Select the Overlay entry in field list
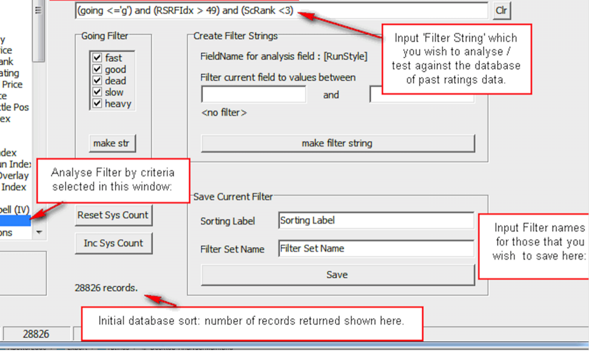Image resolution: width=589 pixels, height=351 pixels. tap(14, 175)
